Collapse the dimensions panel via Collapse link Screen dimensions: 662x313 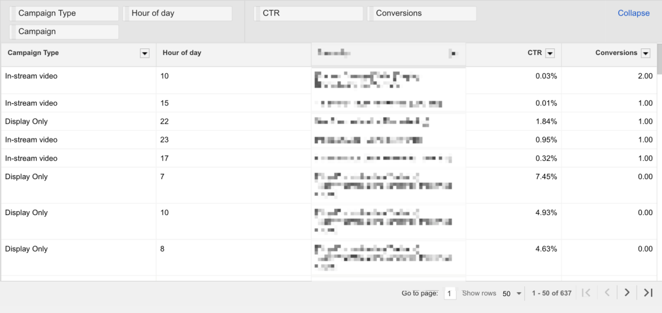tap(634, 13)
